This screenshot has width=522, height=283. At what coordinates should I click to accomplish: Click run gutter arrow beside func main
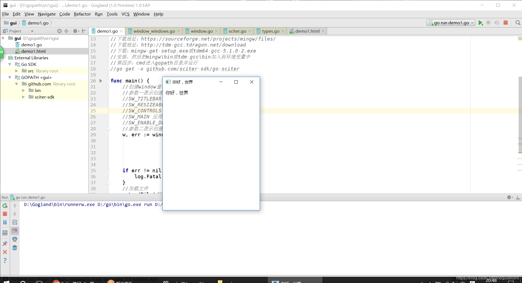pos(101,81)
